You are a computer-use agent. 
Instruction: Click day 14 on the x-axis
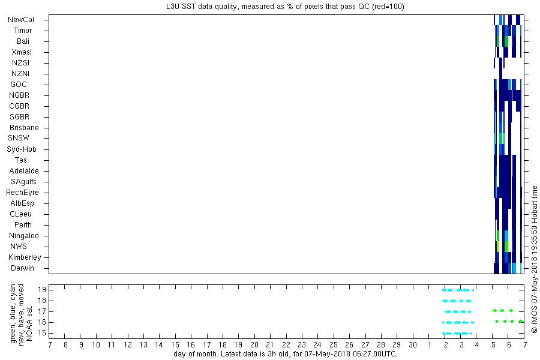[159, 345]
